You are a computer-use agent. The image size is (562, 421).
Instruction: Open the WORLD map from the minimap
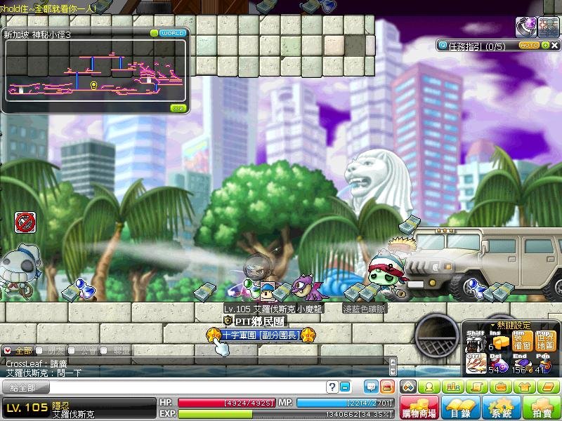click(x=173, y=33)
